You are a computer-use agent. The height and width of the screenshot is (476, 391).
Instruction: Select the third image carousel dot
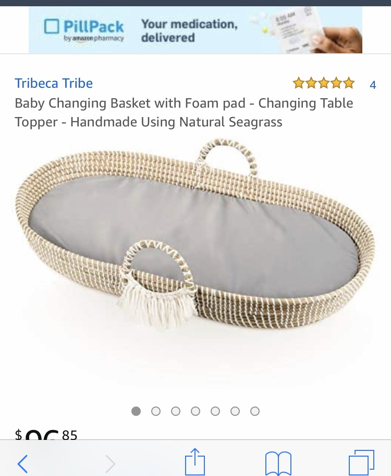click(176, 411)
